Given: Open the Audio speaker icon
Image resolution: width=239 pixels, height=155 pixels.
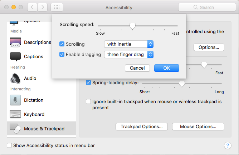Looking at the screenshot, I should pyautogui.click(x=15, y=78).
